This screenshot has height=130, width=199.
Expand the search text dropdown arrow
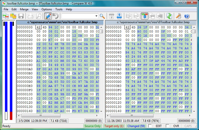(96, 16)
